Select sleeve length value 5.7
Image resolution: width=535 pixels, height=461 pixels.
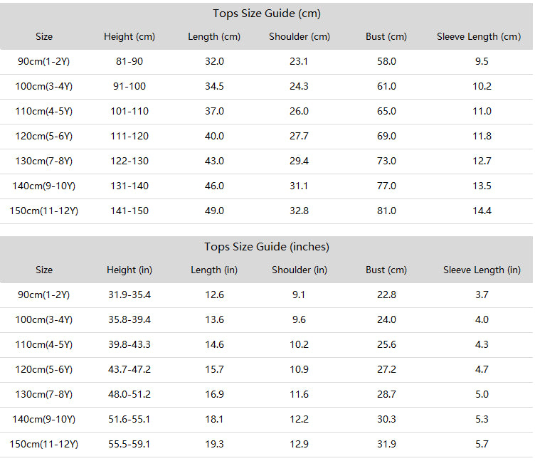pos(482,444)
